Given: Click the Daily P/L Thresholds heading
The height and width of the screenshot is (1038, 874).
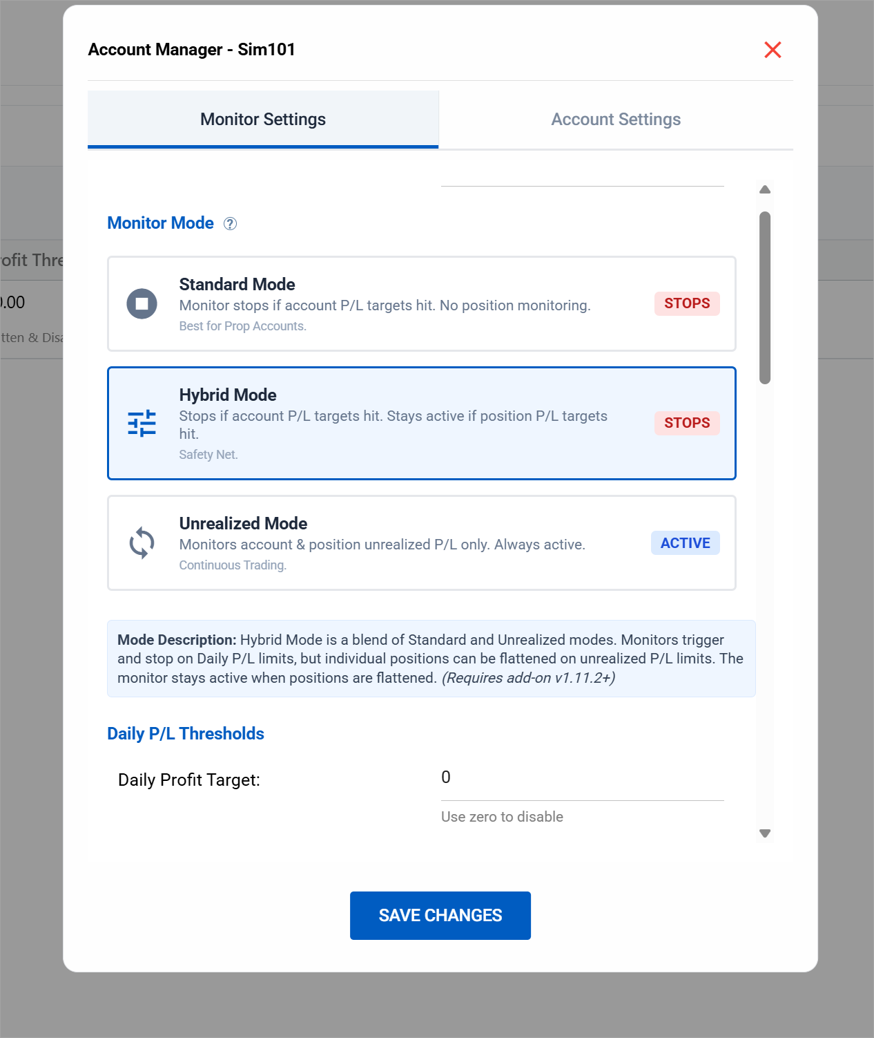Looking at the screenshot, I should 186,734.
